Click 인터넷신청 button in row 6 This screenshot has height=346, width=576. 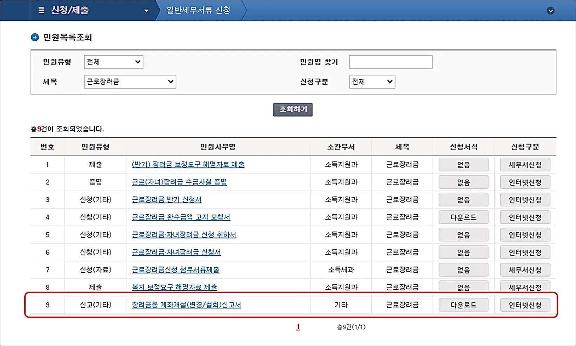525,252
